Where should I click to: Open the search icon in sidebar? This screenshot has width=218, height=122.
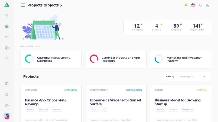coord(7,95)
